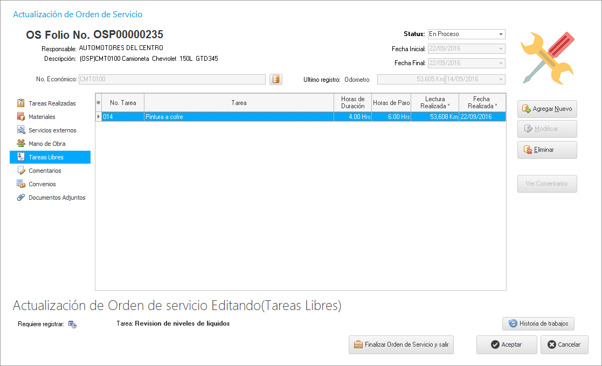Click the Tareas Realizadas clipboard icon
This screenshot has width=602, height=366.
click(x=21, y=103)
